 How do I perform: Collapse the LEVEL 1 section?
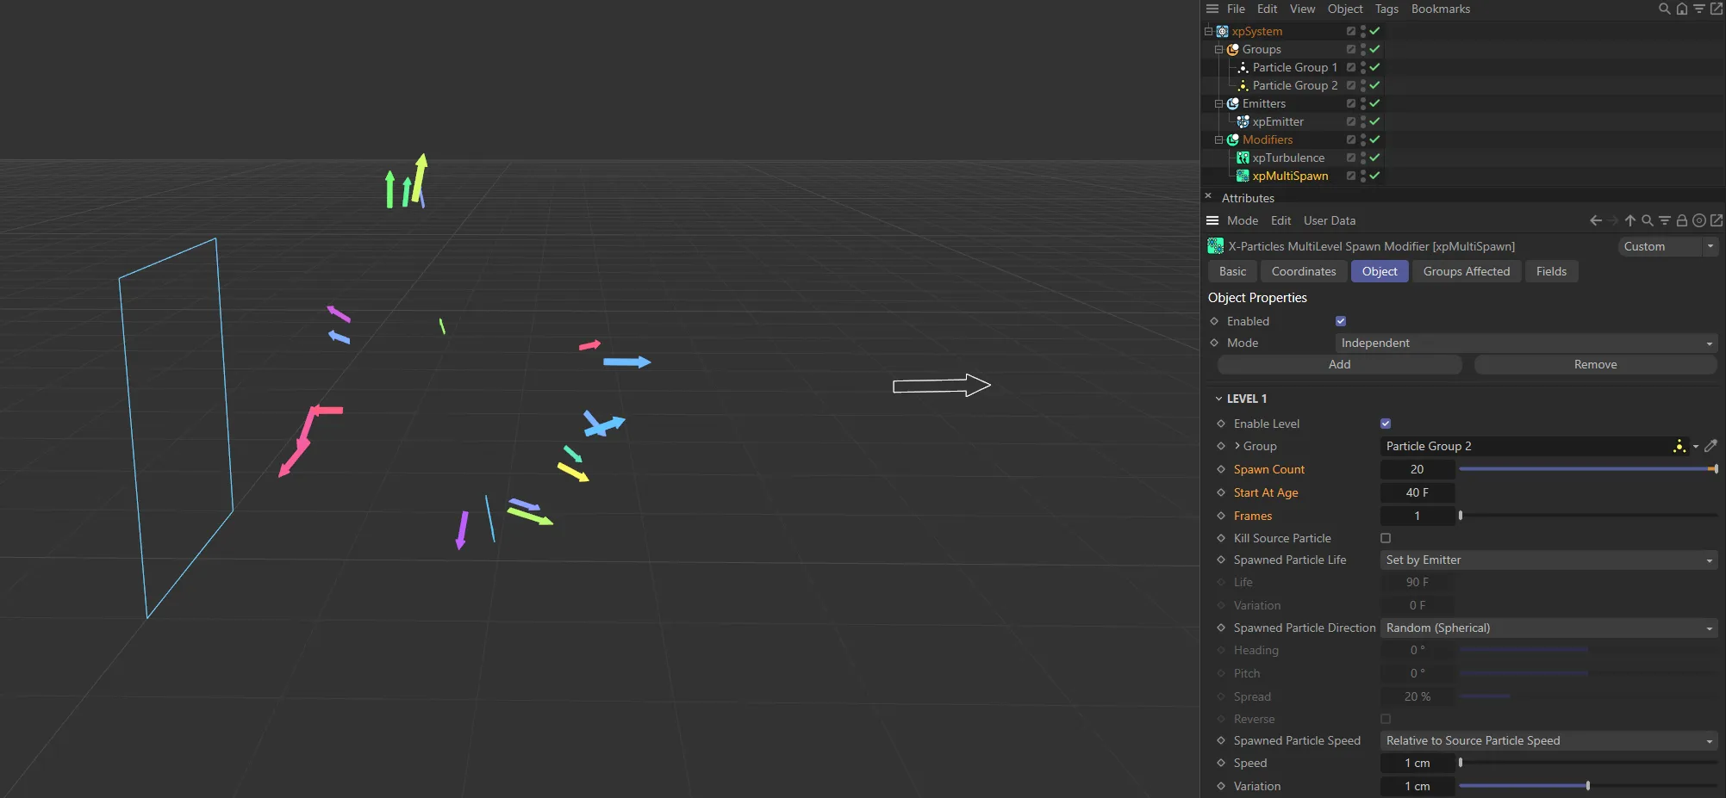tap(1218, 398)
